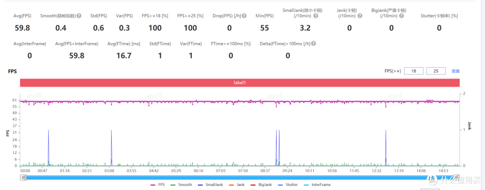Click the Avg(FPS+InterFrame) value 59.8
485x190 pixels.
tap(76, 56)
